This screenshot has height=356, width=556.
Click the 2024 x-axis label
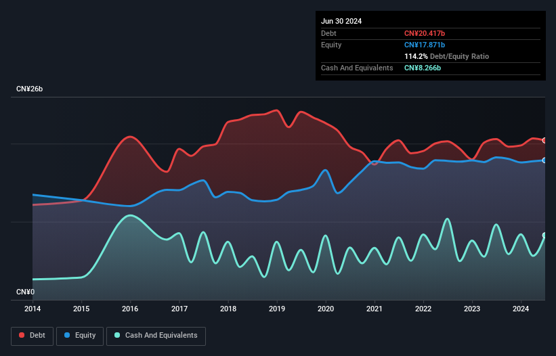click(x=521, y=309)
